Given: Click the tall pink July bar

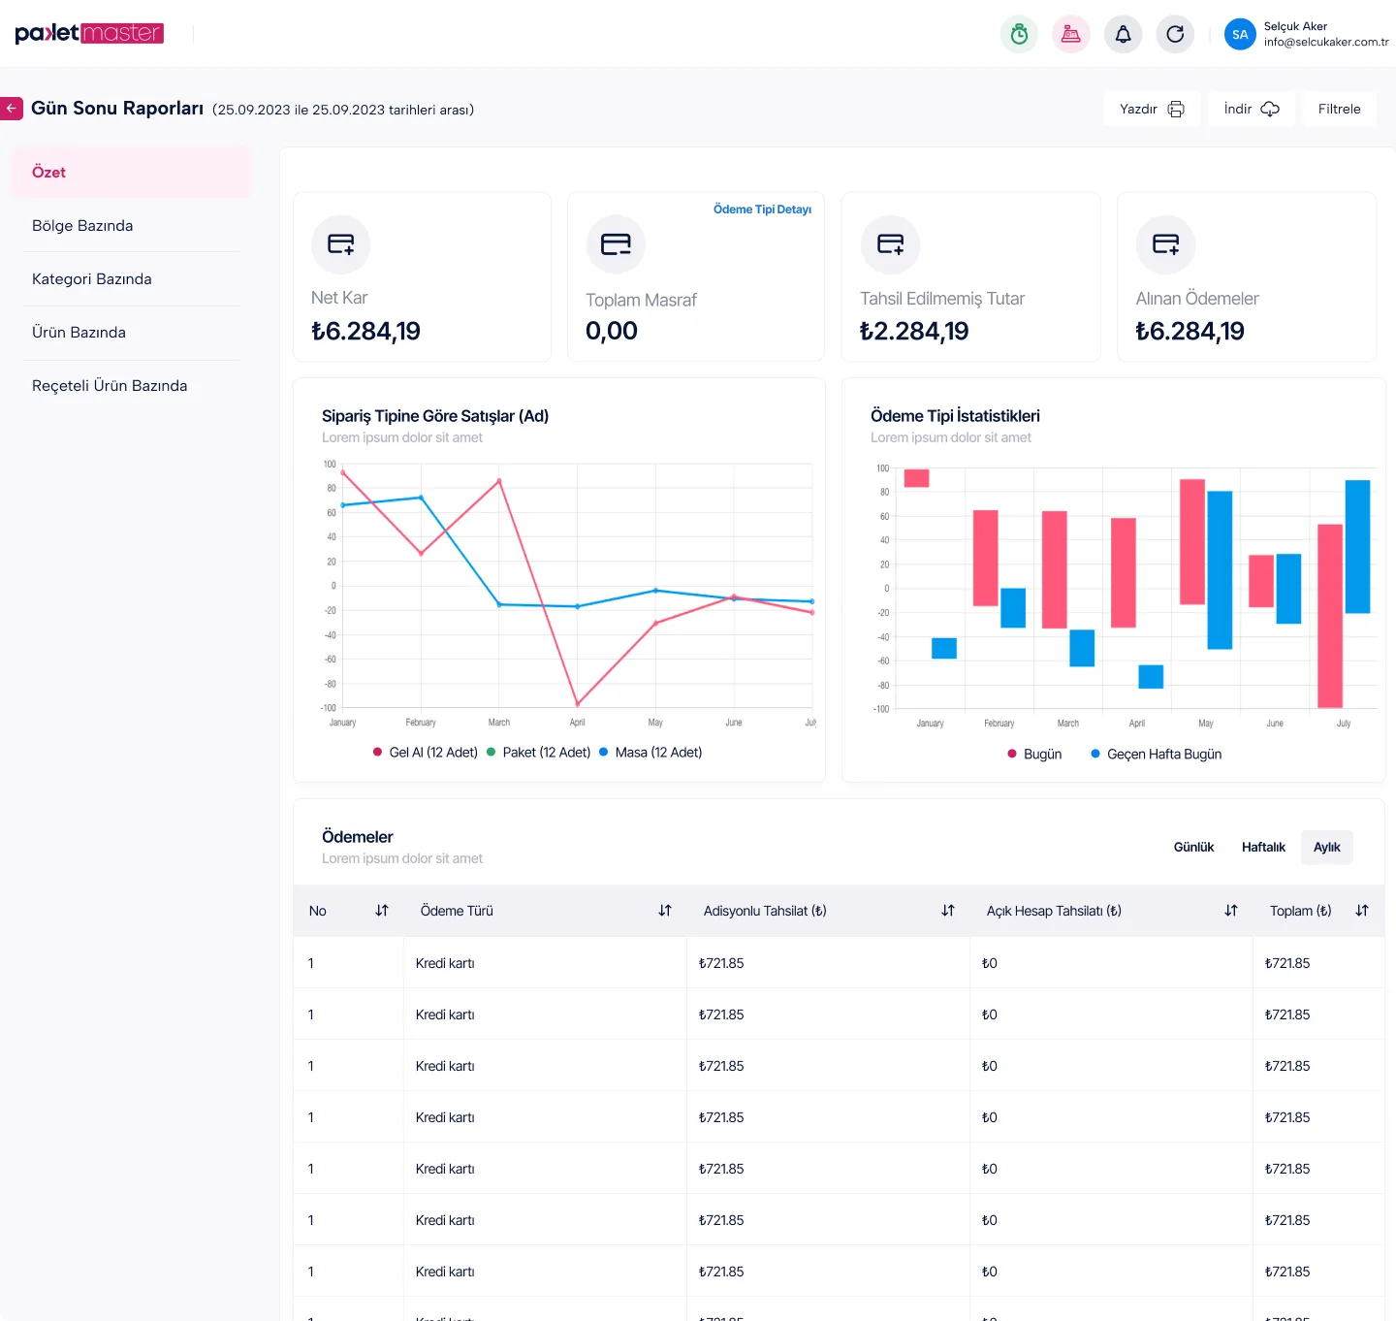Looking at the screenshot, I should click(1330, 616).
